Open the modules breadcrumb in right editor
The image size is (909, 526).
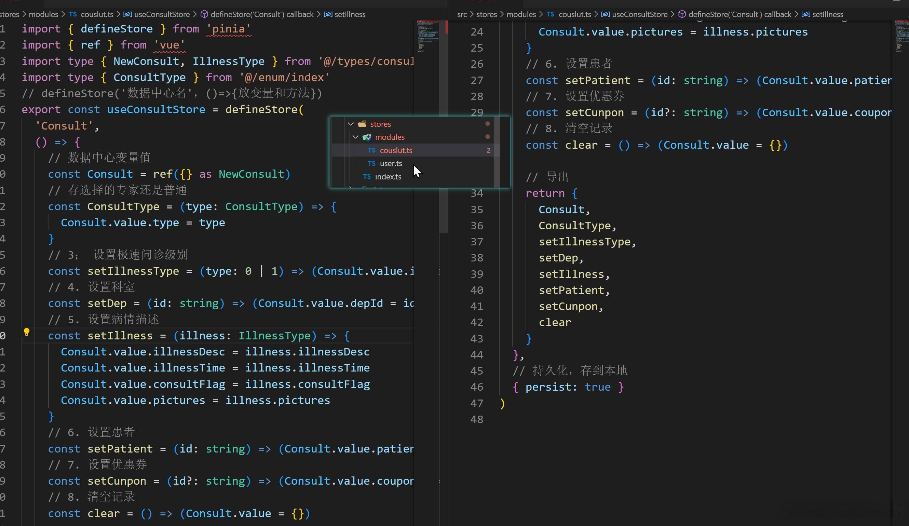pyautogui.click(x=521, y=14)
